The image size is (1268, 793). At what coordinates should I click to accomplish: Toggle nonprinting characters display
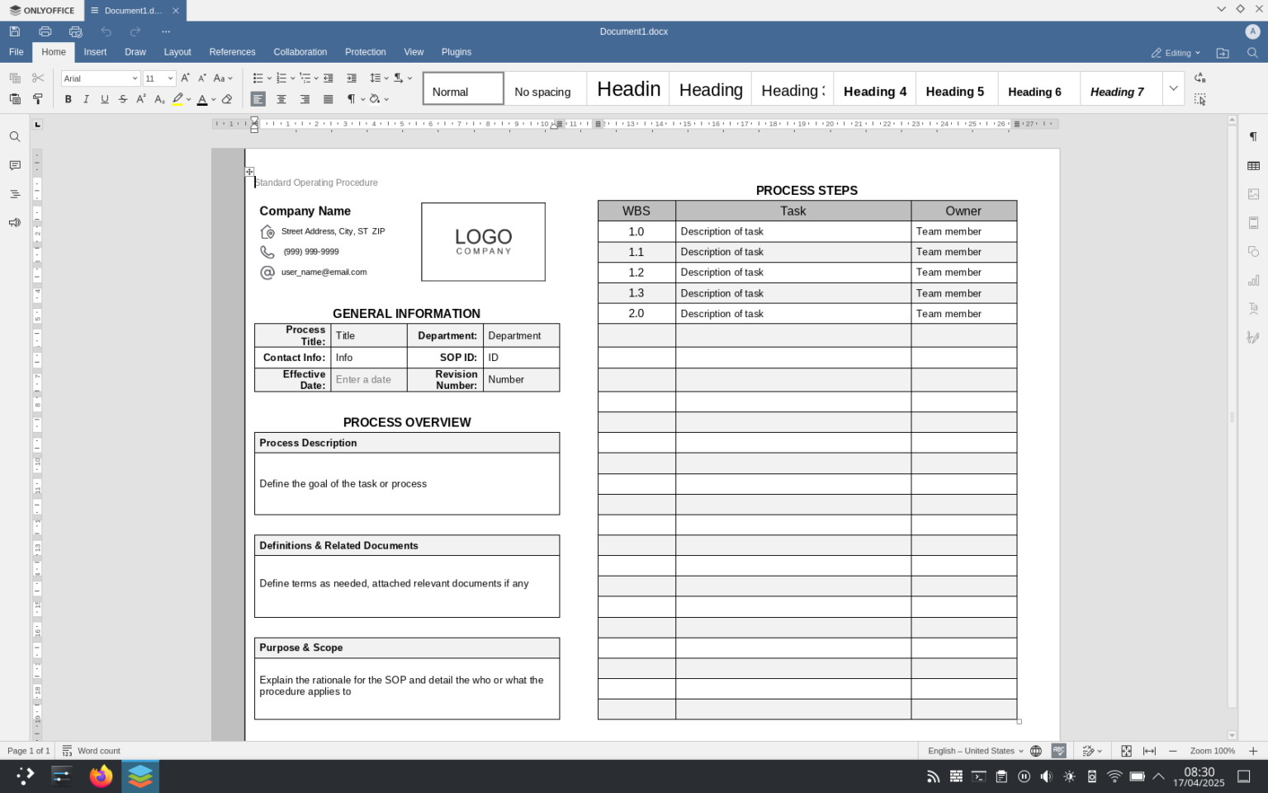point(352,98)
